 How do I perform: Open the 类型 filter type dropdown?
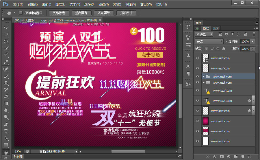tap(204, 34)
